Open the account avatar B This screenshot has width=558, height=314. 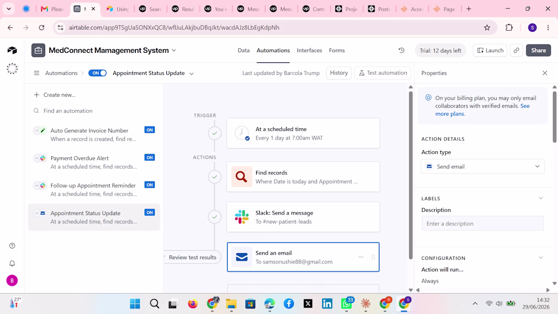tap(12, 281)
